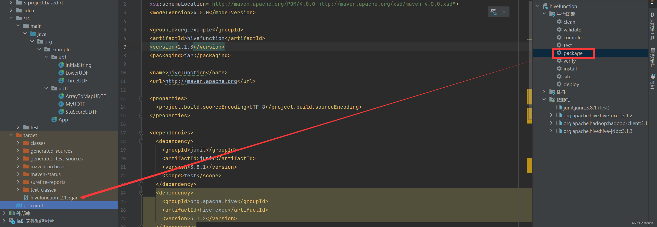Click the hivefunction-2.1.3.jar archive icon

point(26,198)
